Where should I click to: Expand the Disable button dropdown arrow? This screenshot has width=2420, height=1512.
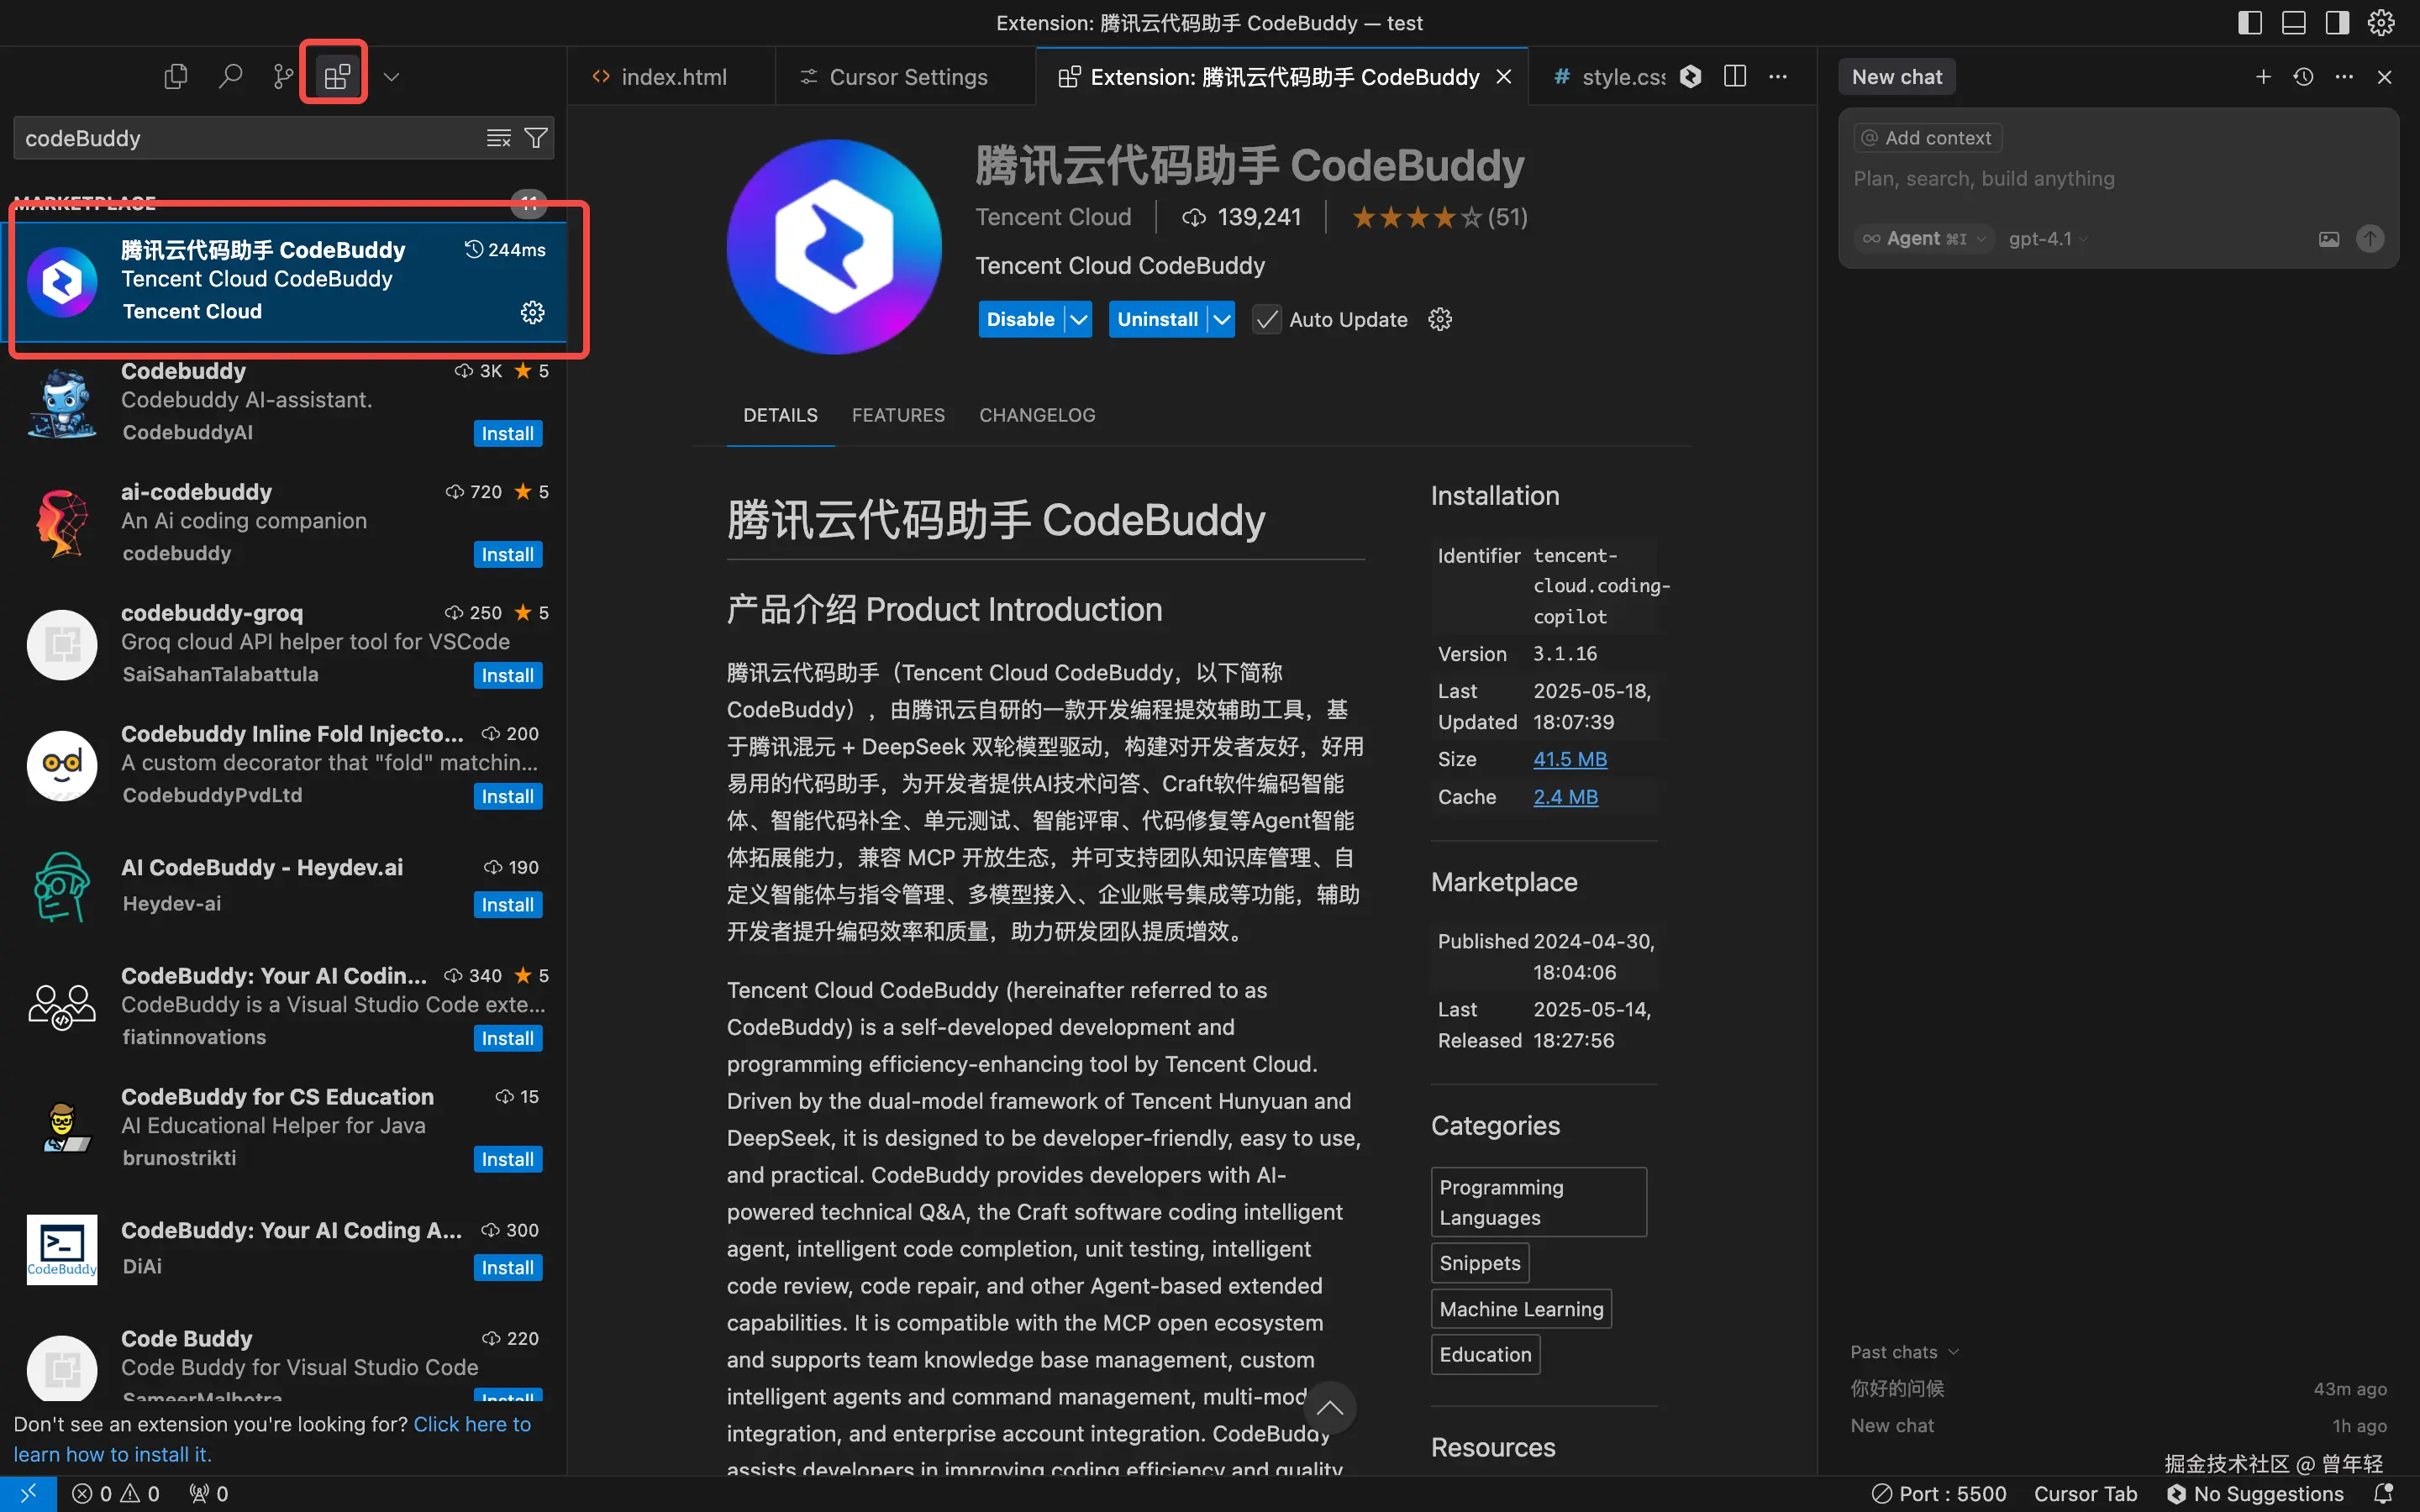[x=1079, y=320]
